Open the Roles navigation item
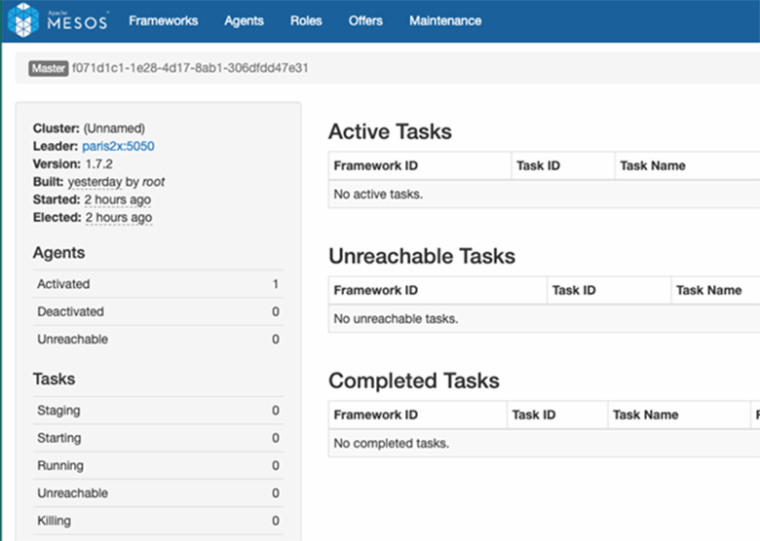This screenshot has width=760, height=541. point(306,20)
